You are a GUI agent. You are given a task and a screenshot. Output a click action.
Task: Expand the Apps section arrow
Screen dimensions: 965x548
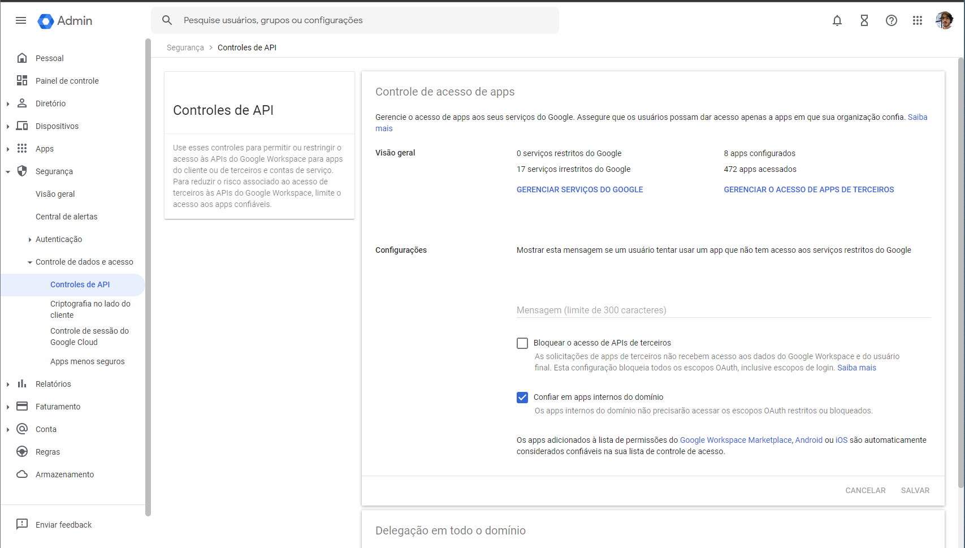coord(8,149)
